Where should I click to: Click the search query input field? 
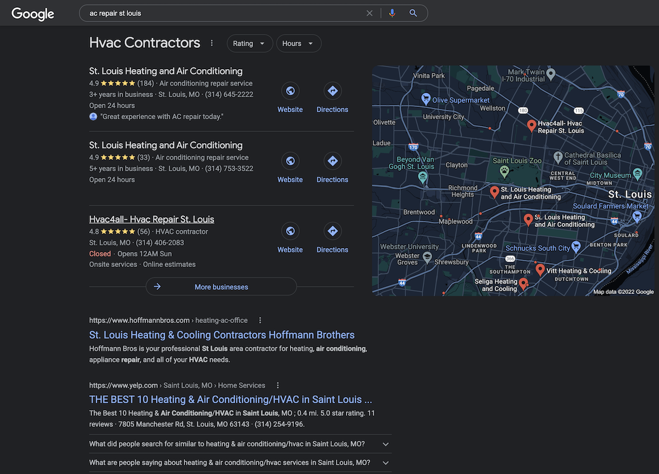pyautogui.click(x=225, y=13)
